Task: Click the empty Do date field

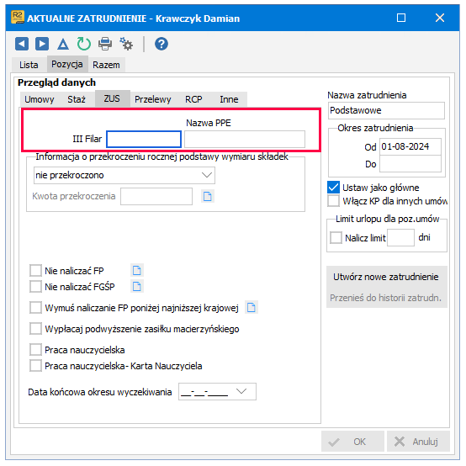Action: [410, 163]
